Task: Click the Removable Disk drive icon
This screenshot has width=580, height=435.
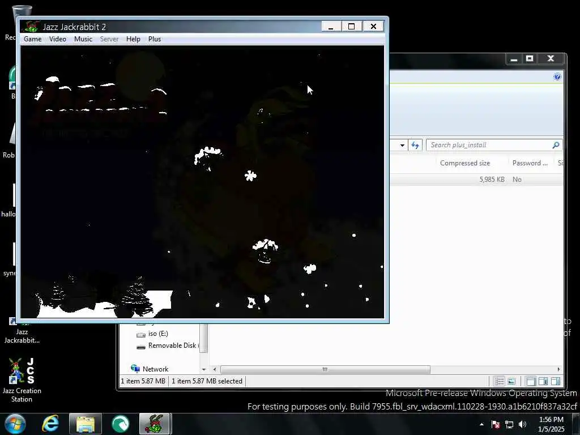Action: pos(141,347)
